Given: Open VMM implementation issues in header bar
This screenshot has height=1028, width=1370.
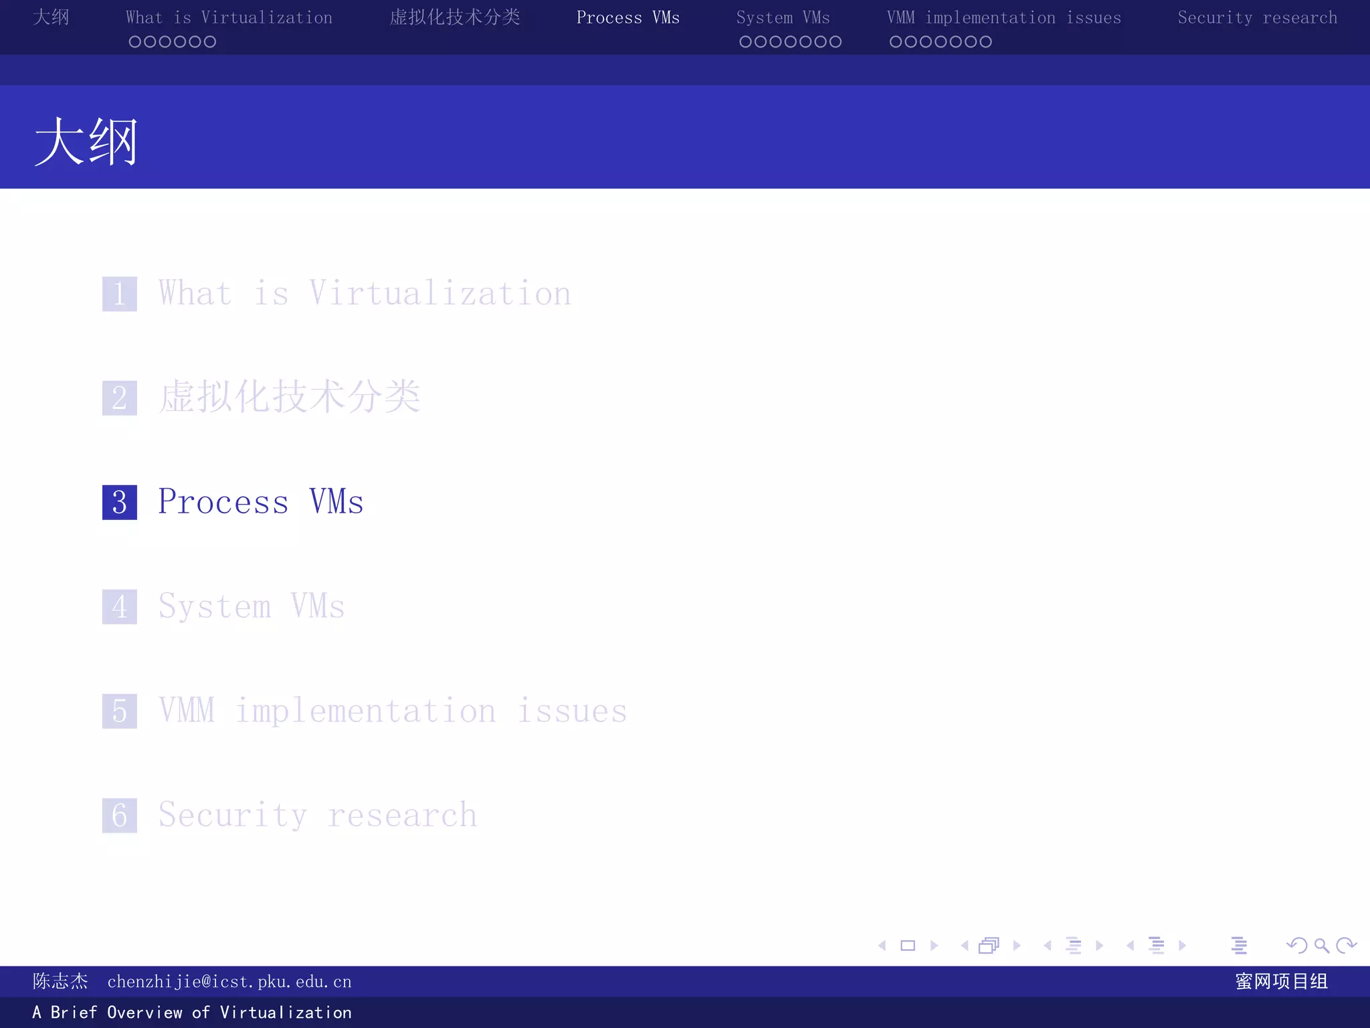Looking at the screenshot, I should click(x=1004, y=17).
